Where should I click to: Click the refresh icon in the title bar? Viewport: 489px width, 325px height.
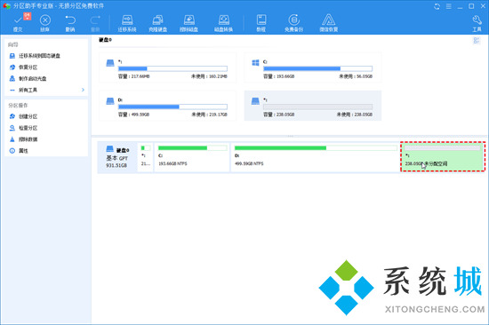pos(437,6)
